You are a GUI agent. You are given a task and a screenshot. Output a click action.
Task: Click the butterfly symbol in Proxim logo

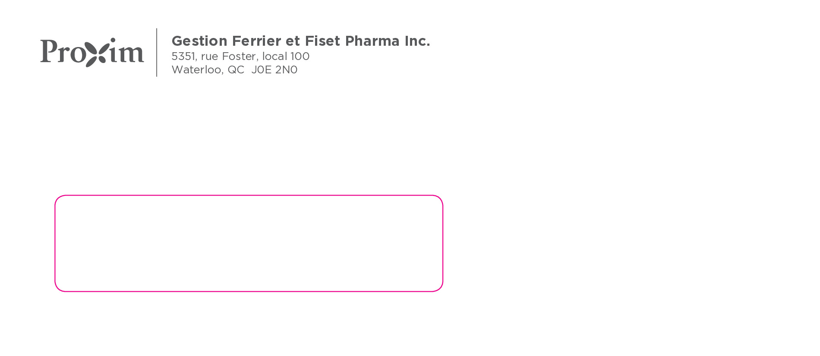point(96,53)
